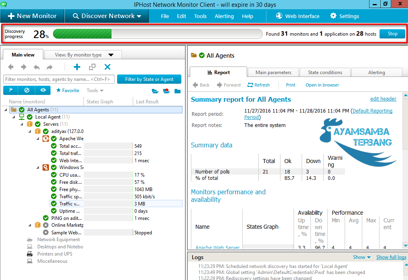Click the Miscellaneous computer icon
Image resolution: width=408 pixels, height=280 pixels.
30,261
